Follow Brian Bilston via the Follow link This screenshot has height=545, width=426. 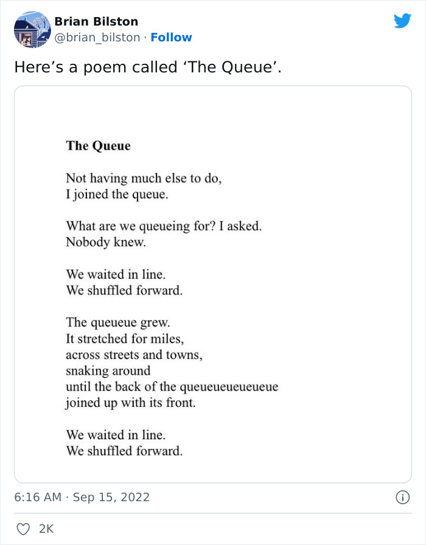coord(171,37)
